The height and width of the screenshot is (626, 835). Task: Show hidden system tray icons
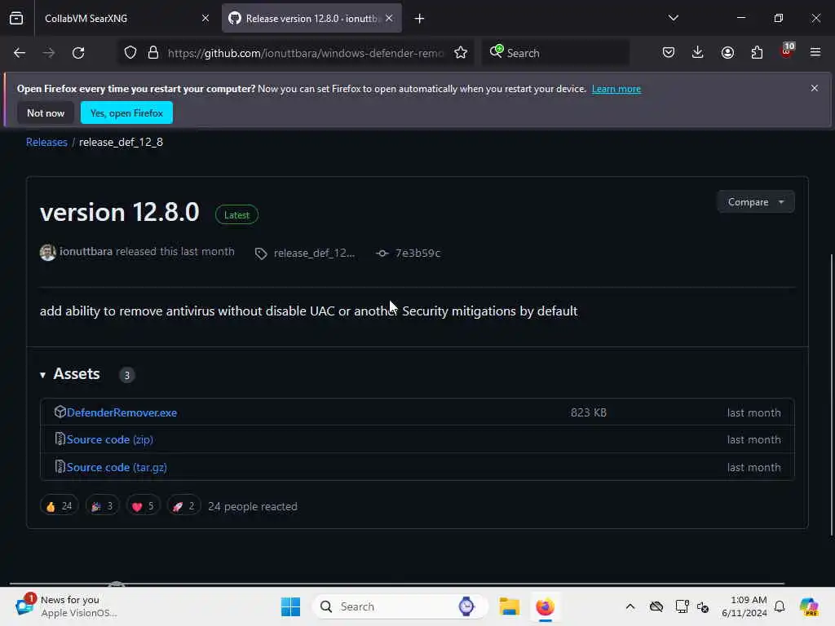[x=630, y=606]
